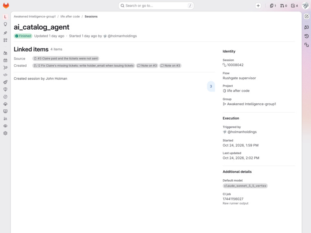Open to-do list counter showing 4
The height and width of the screenshot is (233, 311).
tap(294, 6)
